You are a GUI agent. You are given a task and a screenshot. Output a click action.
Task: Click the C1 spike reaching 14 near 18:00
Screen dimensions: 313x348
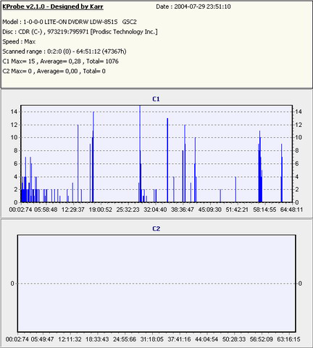(93, 157)
